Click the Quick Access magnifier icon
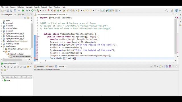 166,10
